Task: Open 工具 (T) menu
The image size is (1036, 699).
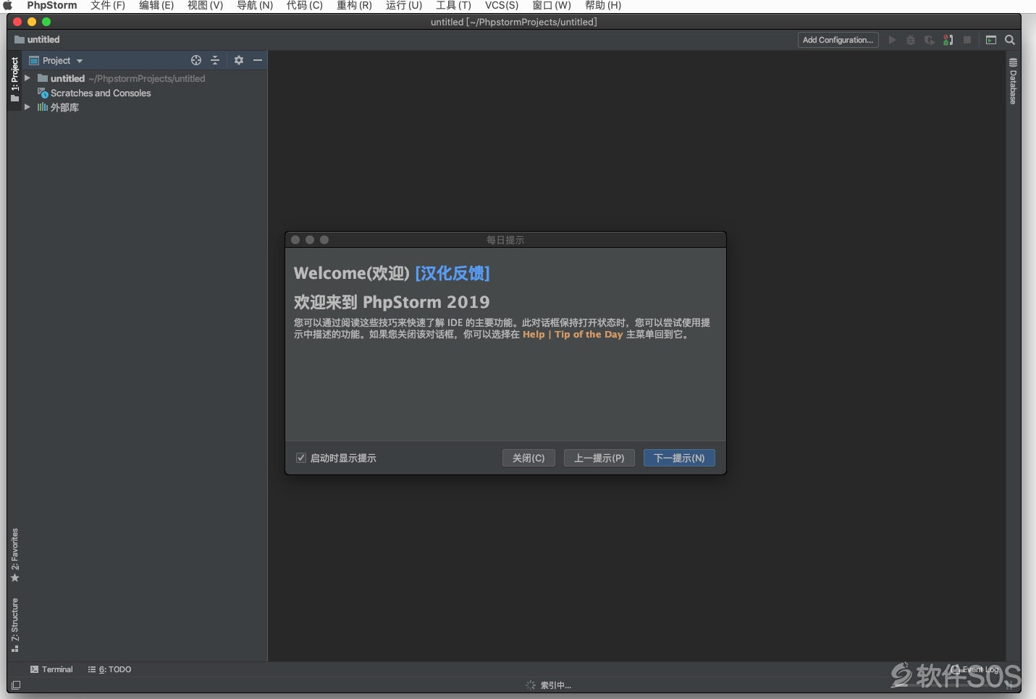Action: click(453, 6)
